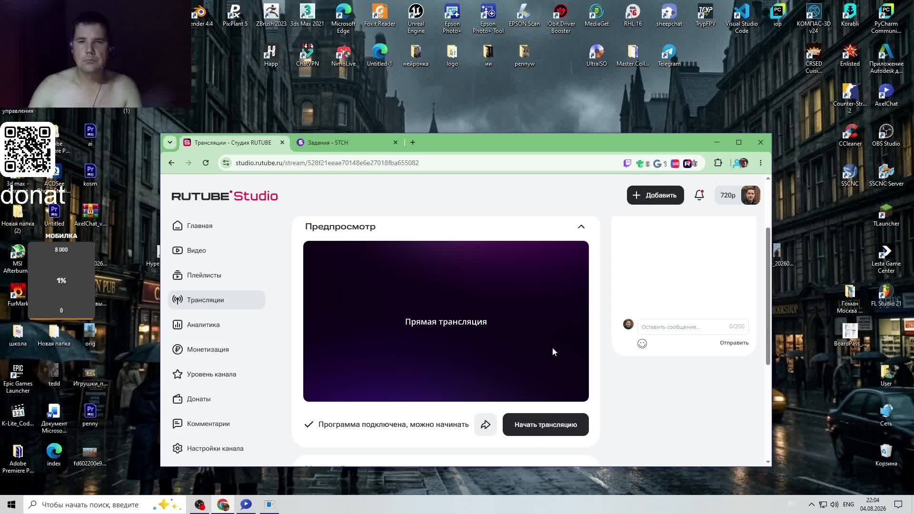View site information icon in address bar
The image size is (914, 514).
click(226, 163)
